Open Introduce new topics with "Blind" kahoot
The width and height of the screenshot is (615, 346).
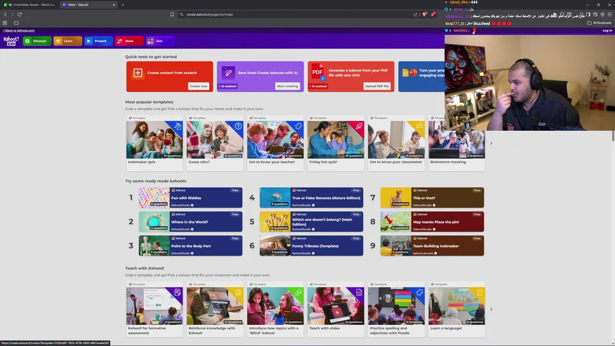(275, 309)
